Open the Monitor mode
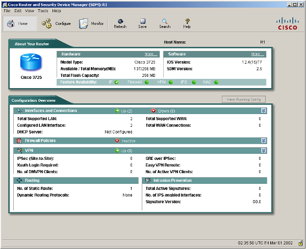Screen dimensions: 306x249 point(91,23)
